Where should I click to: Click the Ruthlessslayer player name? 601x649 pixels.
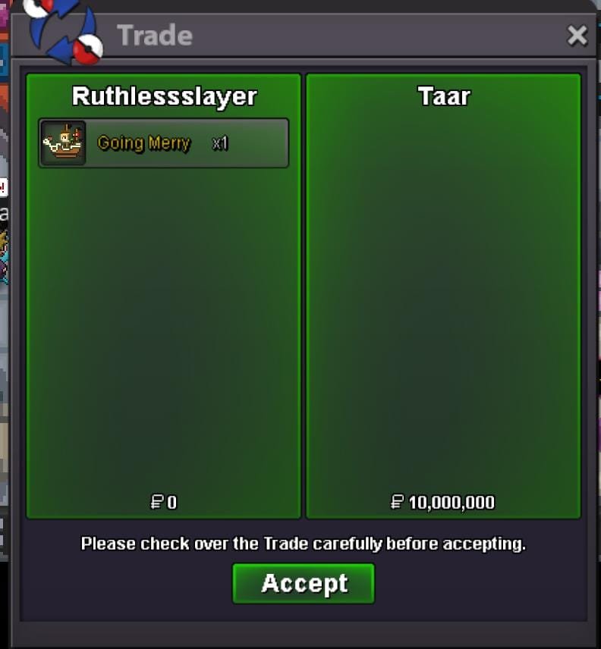coord(165,97)
